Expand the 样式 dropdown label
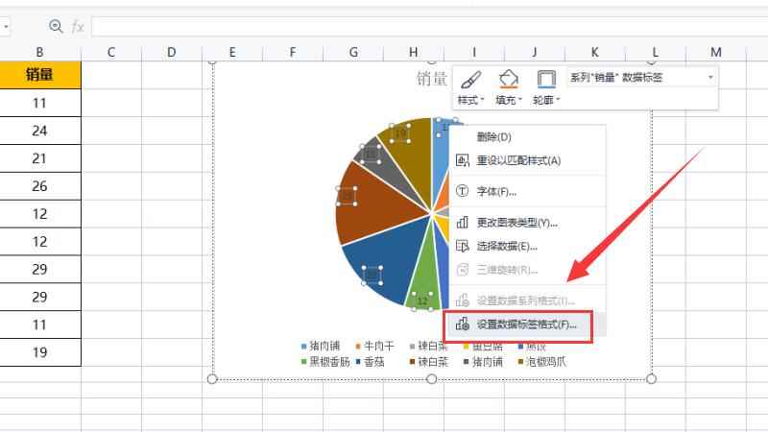Viewport: 768px width, 432px height. click(470, 100)
